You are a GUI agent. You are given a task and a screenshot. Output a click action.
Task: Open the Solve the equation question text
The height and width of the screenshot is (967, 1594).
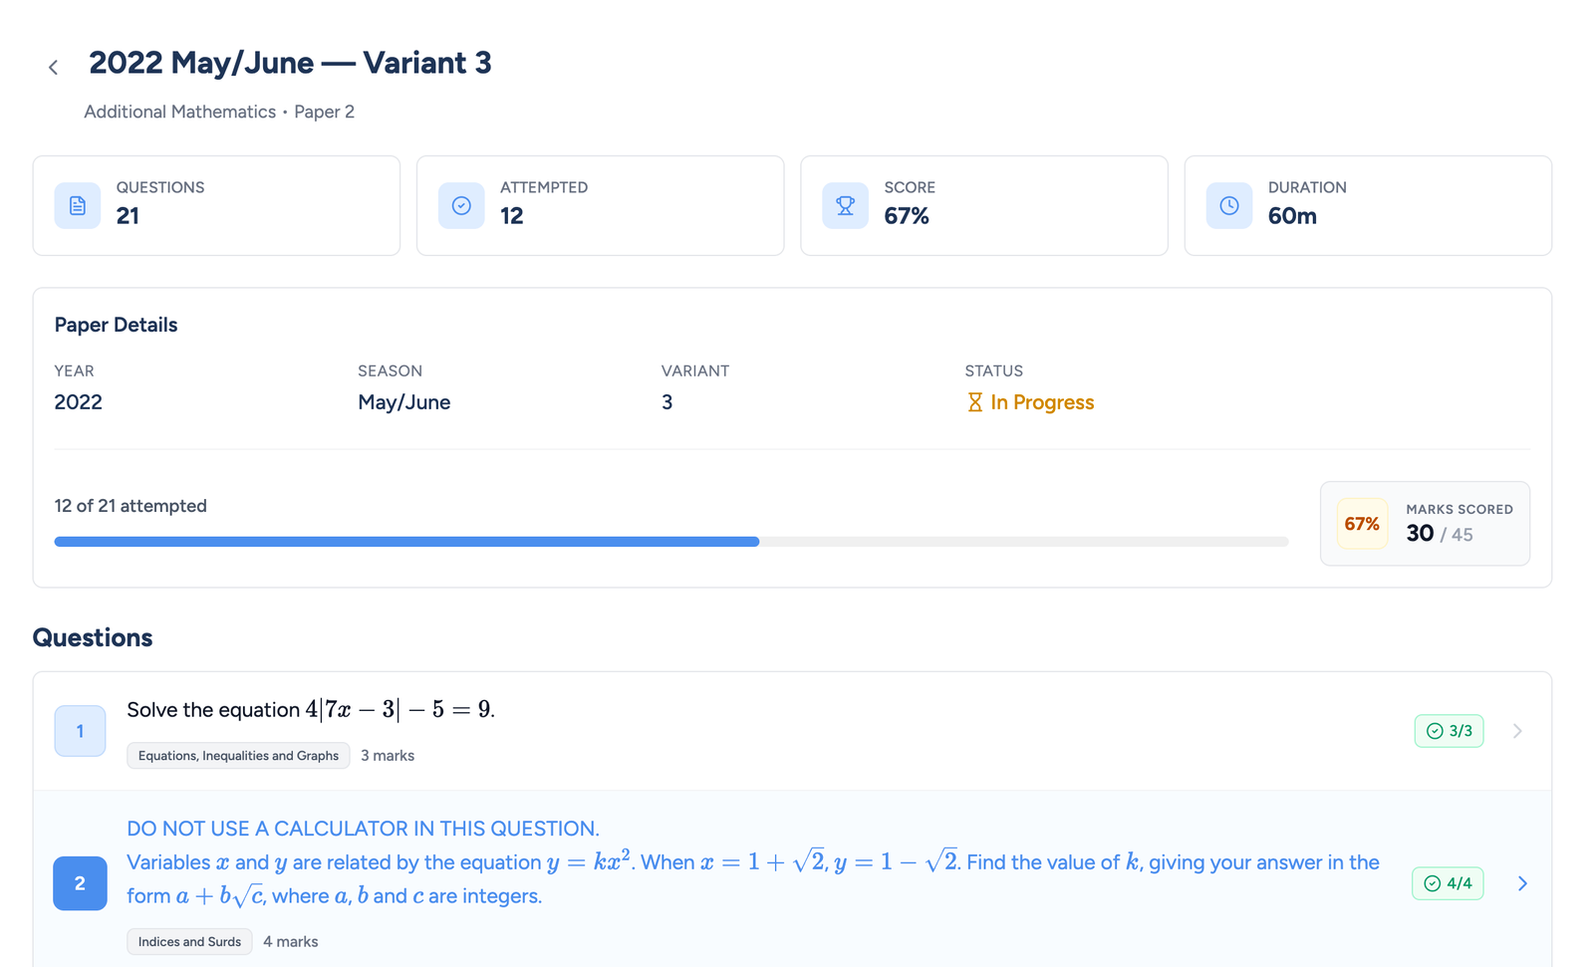click(311, 710)
